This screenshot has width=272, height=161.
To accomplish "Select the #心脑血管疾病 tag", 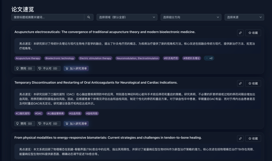I will click(55, 113).
